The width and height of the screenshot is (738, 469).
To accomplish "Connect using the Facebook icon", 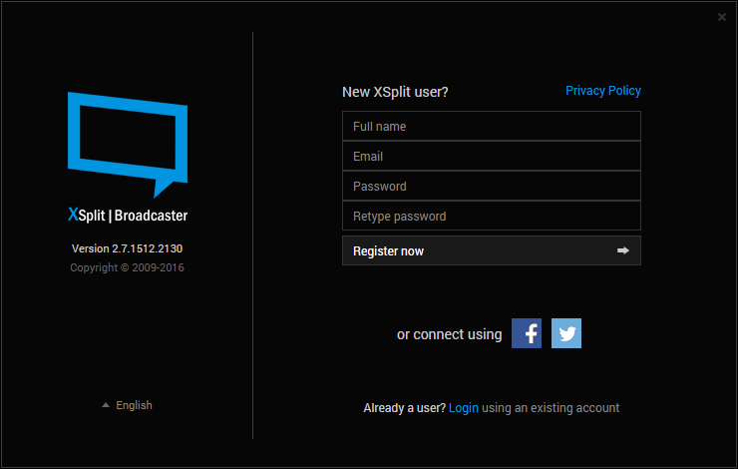I will 527,333.
